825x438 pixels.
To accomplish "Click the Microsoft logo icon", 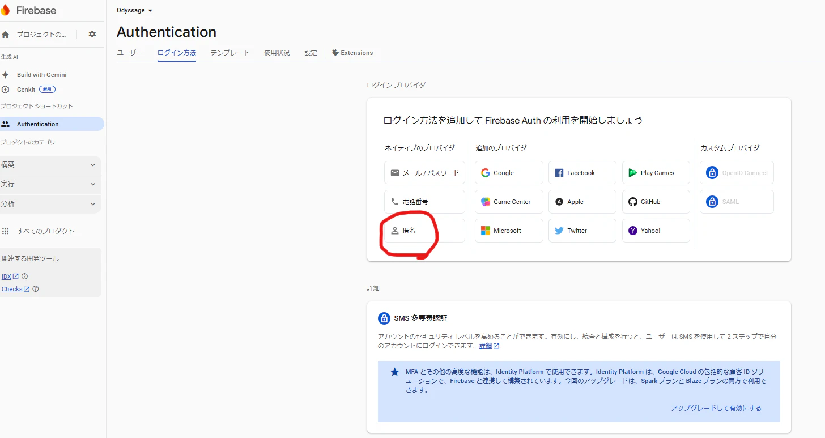I will click(x=486, y=231).
